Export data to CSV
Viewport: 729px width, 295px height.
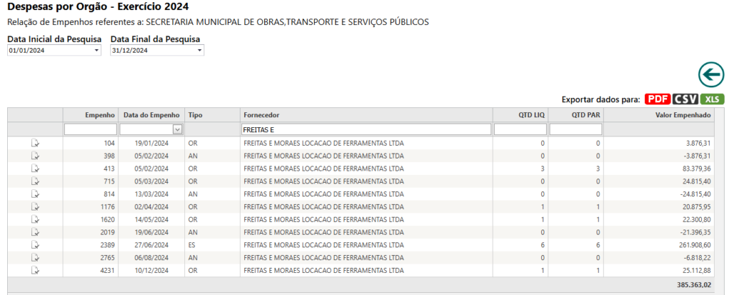(686, 99)
